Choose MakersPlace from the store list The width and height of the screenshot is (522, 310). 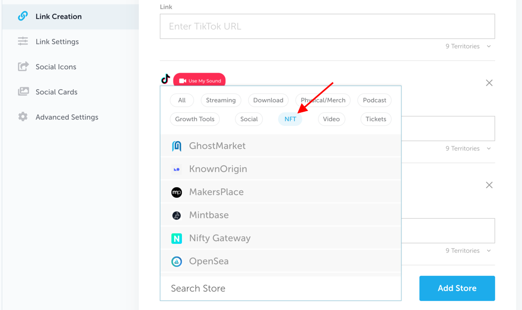pyautogui.click(x=281, y=192)
